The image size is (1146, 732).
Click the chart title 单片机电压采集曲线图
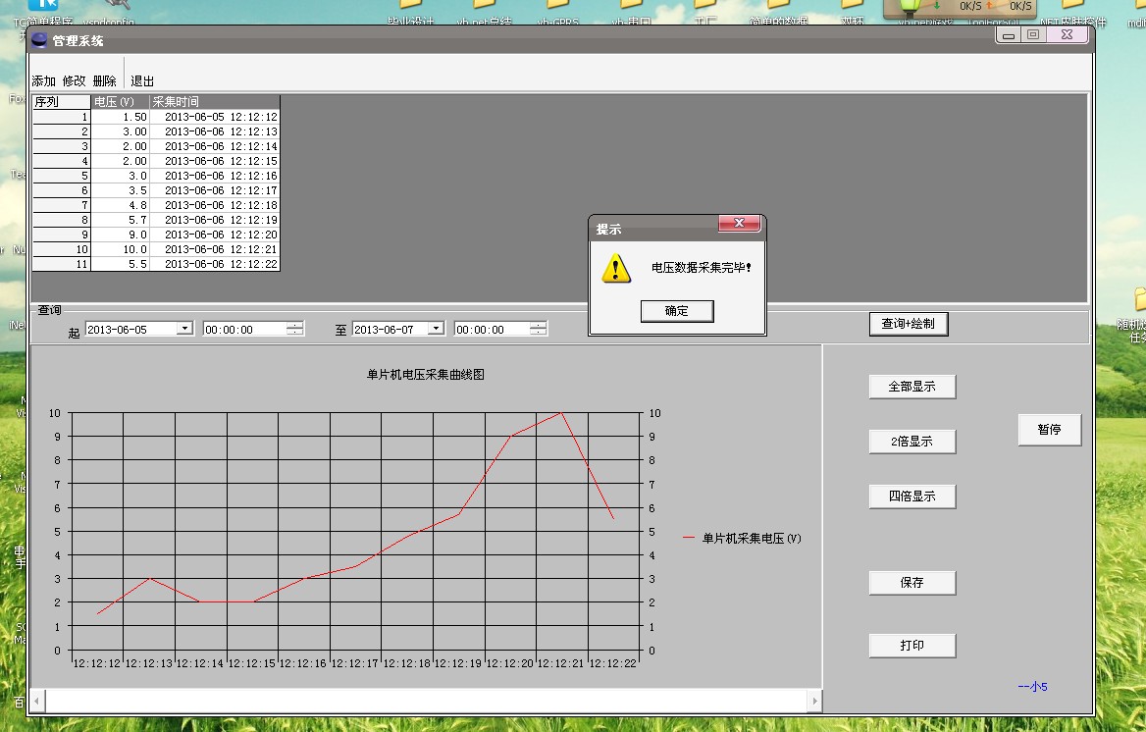pos(426,375)
